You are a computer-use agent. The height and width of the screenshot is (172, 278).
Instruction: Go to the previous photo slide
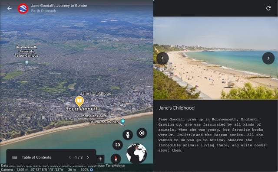pos(162,58)
